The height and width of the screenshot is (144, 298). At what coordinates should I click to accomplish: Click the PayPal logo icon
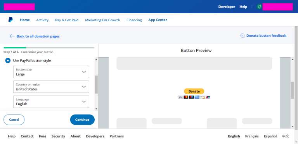(x=10, y=20)
